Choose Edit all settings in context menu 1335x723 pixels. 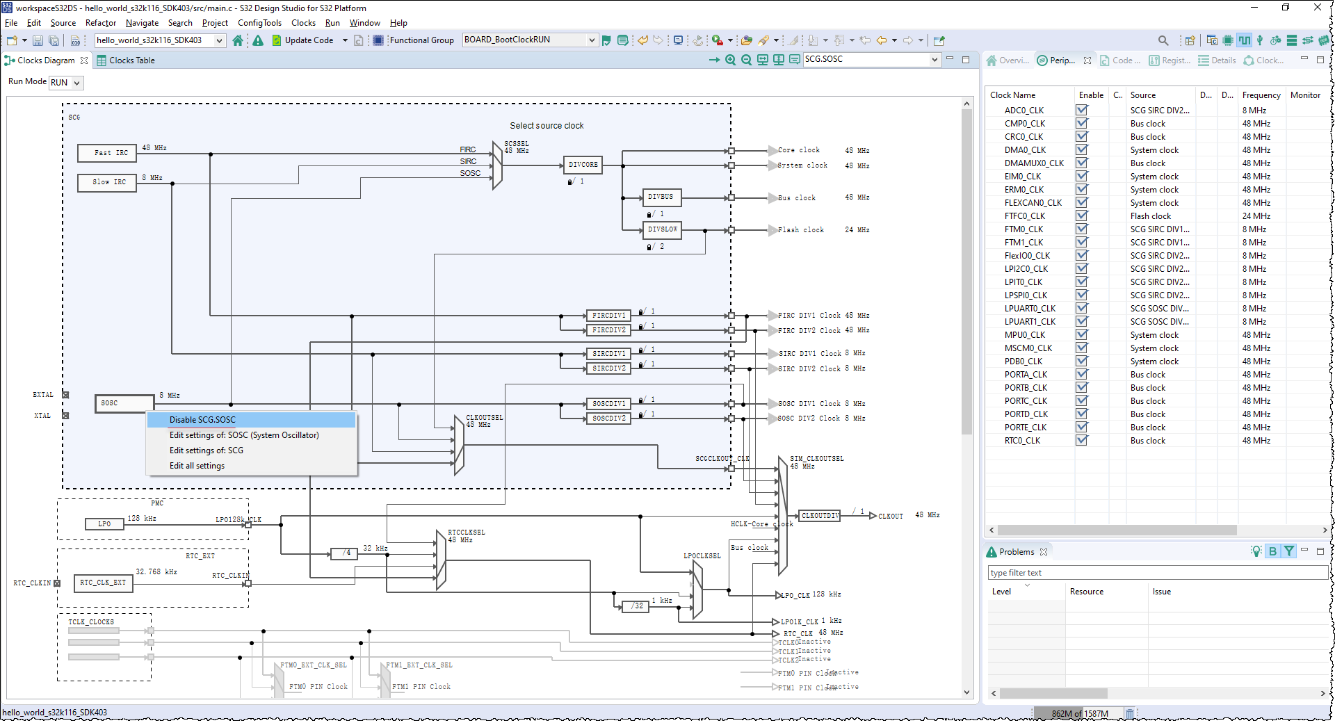point(197,466)
